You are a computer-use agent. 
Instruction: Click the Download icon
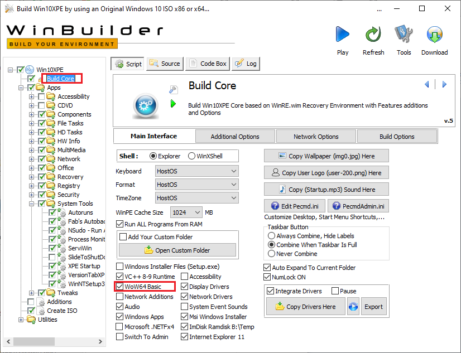click(x=435, y=35)
